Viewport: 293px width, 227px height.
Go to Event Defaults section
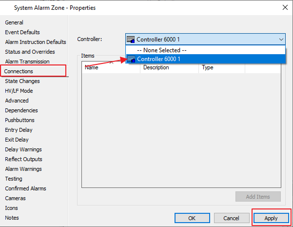[x=22, y=32]
